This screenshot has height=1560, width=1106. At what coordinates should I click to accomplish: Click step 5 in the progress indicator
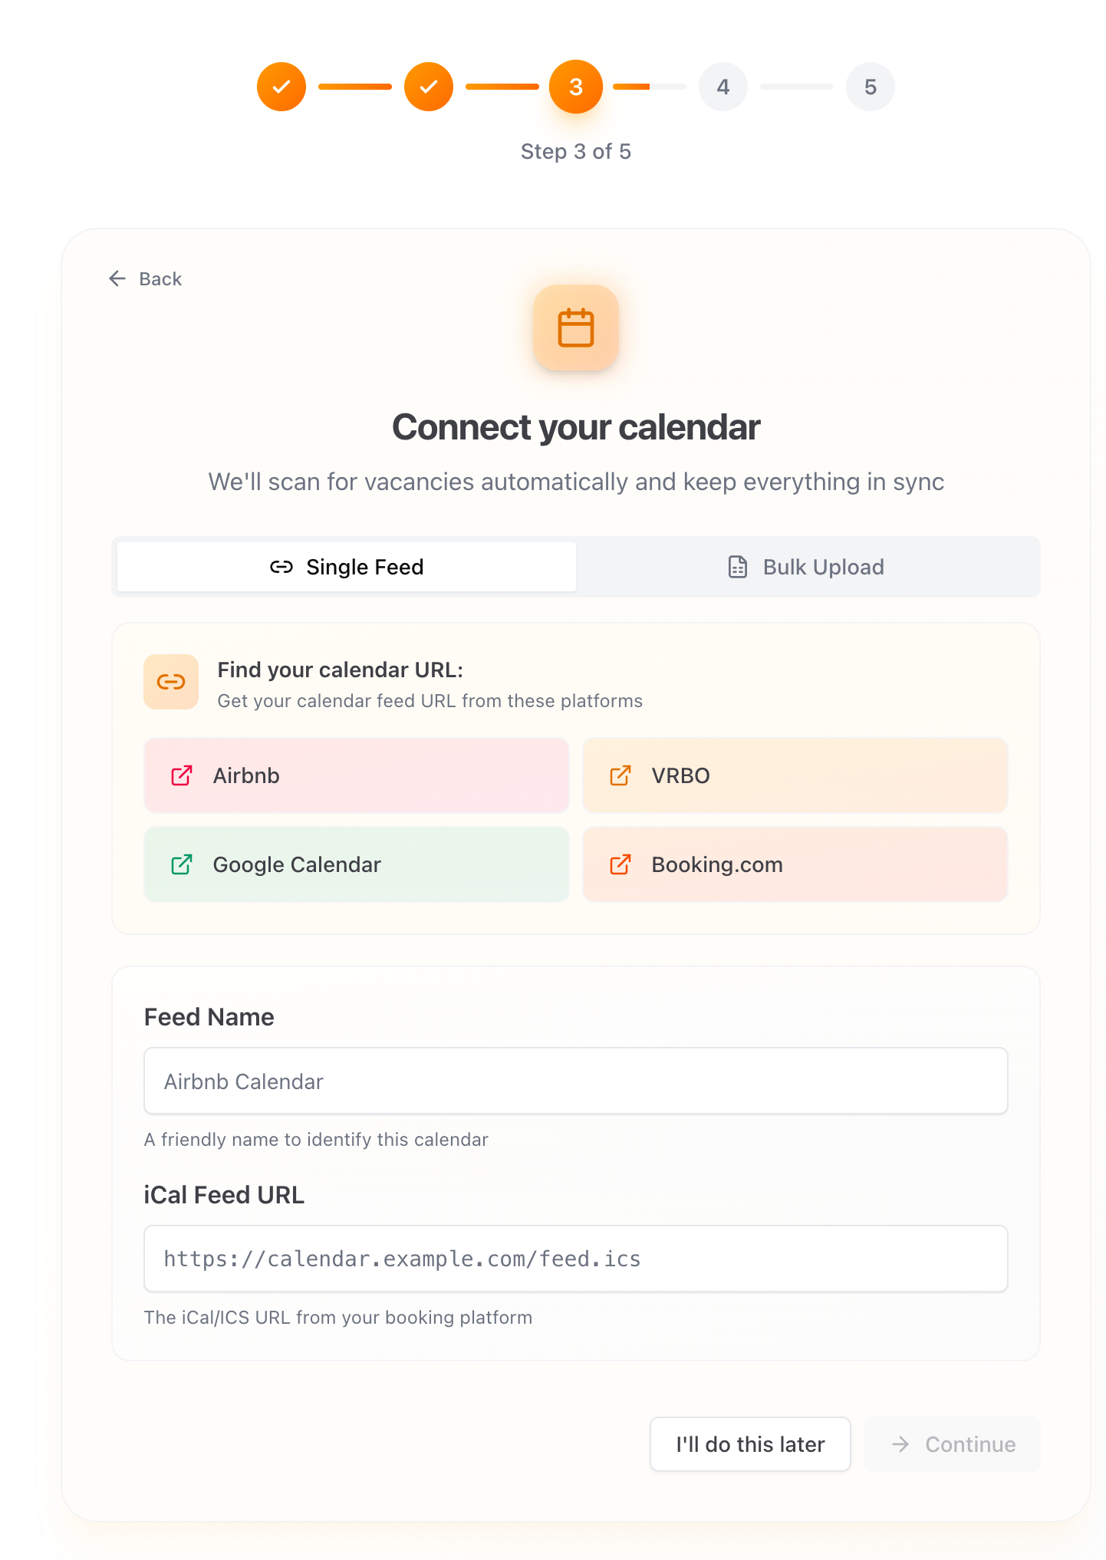871,87
